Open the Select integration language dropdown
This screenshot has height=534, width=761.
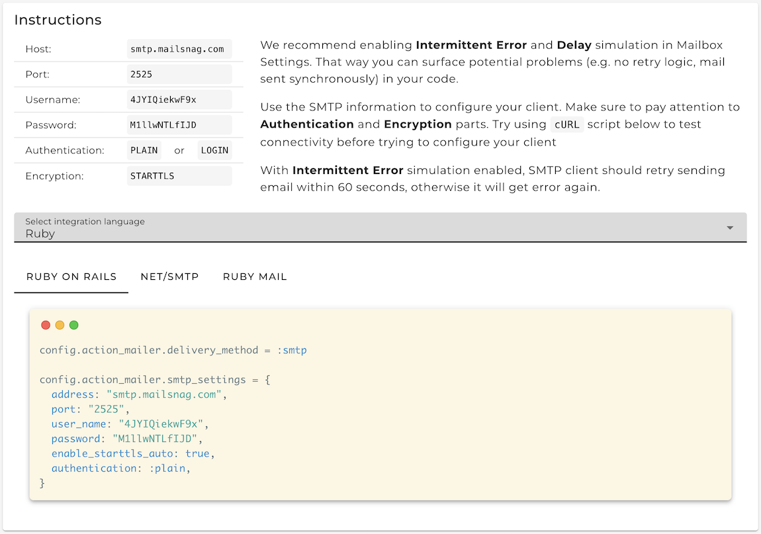click(380, 227)
